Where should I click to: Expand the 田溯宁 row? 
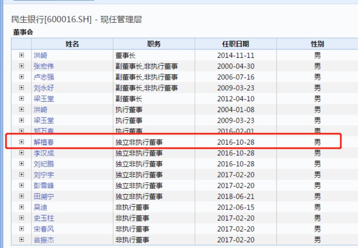[x=22, y=196]
